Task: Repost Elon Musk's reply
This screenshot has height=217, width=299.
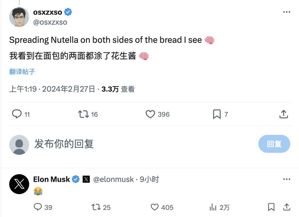Action: pyautogui.click(x=96, y=207)
